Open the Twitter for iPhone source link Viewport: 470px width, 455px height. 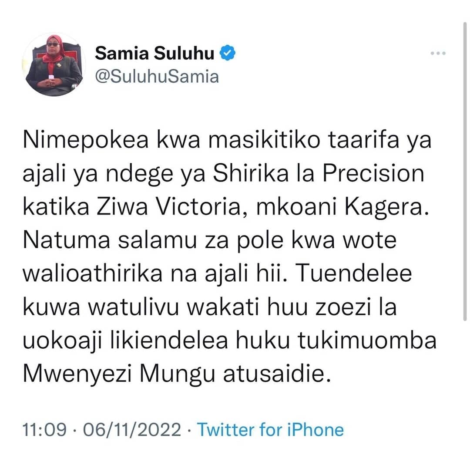(270, 429)
